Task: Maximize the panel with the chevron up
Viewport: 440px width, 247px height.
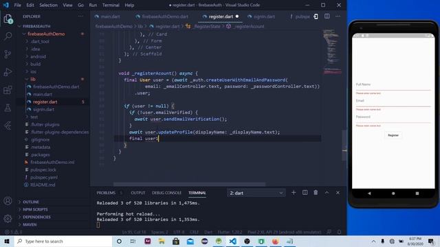Action: tap(327, 193)
